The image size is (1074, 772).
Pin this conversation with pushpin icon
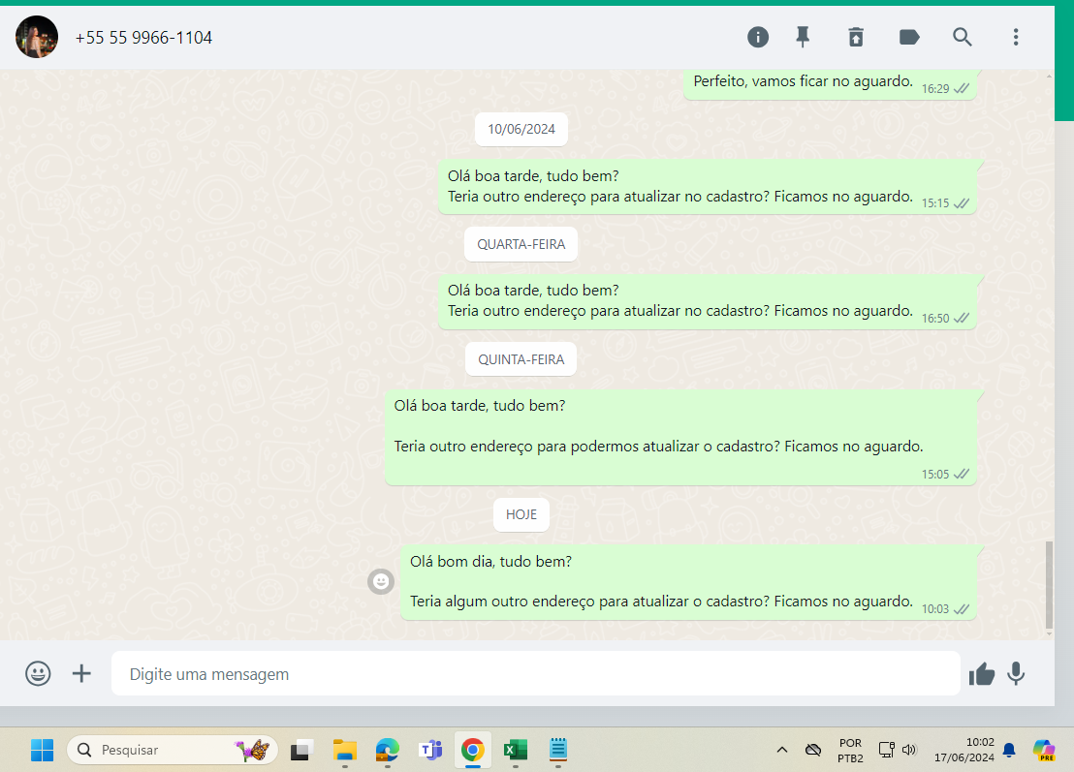pos(803,37)
